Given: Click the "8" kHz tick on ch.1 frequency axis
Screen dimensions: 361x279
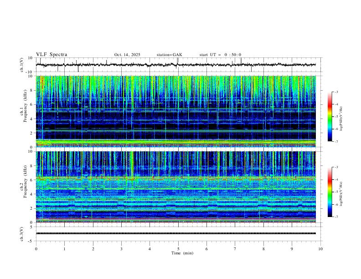Looking at the screenshot, I should coord(32,90).
